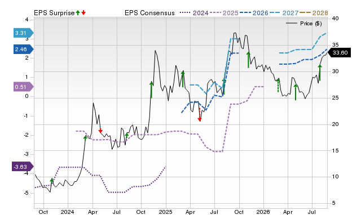Click the 2024 year label on the time axis
The image size is (361, 215).
pyautogui.click(x=68, y=212)
